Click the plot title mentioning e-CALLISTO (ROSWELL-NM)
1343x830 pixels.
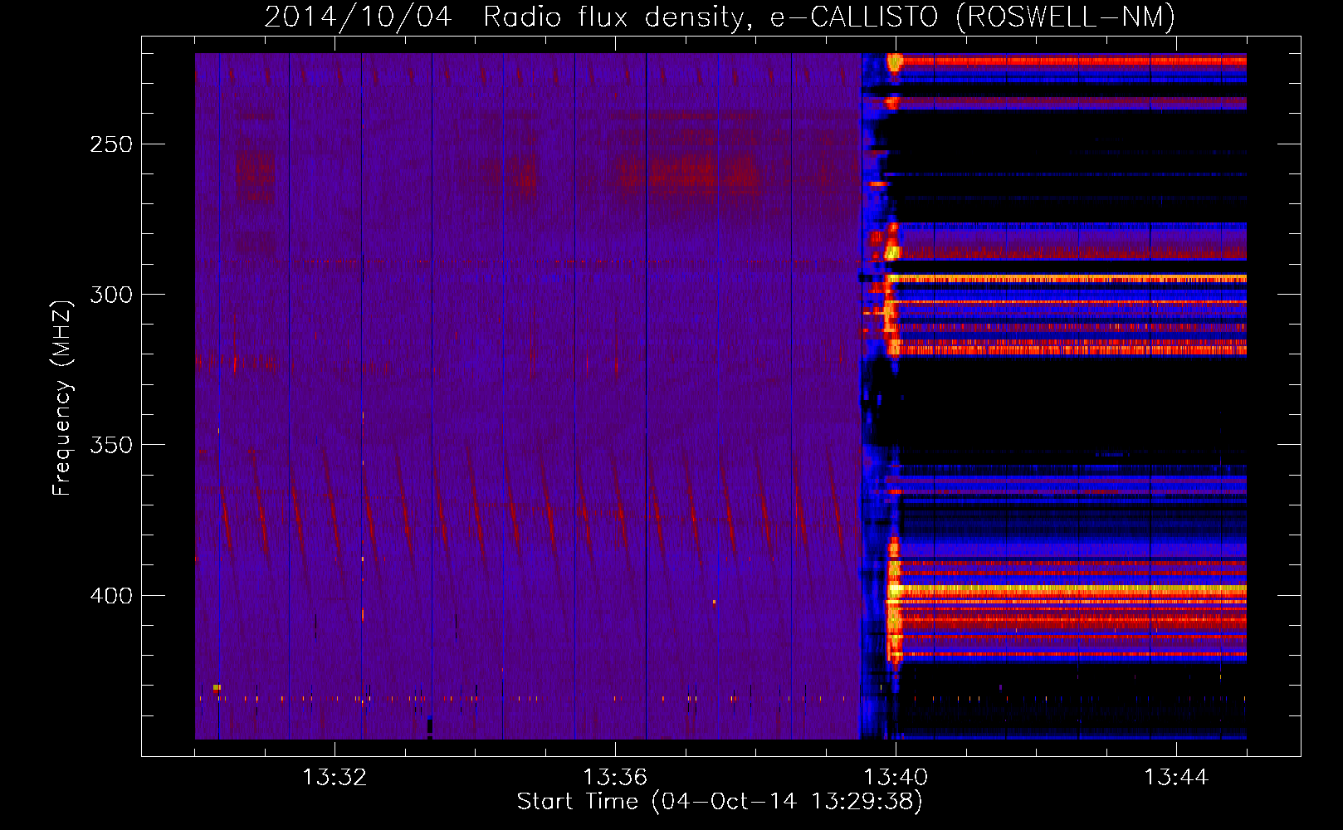720,17
